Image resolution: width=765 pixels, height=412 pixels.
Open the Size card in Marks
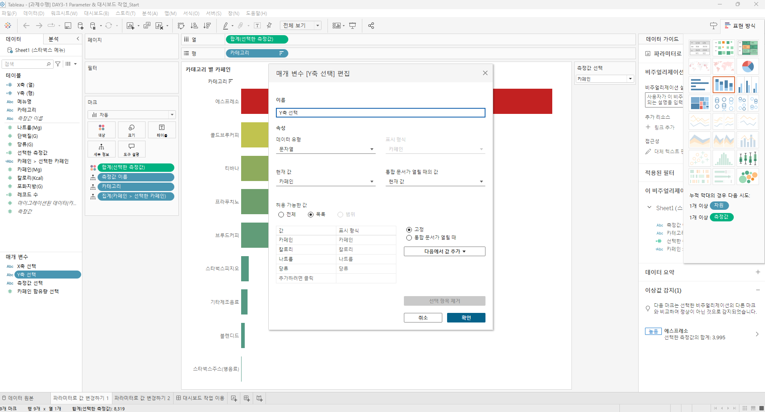pyautogui.click(x=132, y=130)
